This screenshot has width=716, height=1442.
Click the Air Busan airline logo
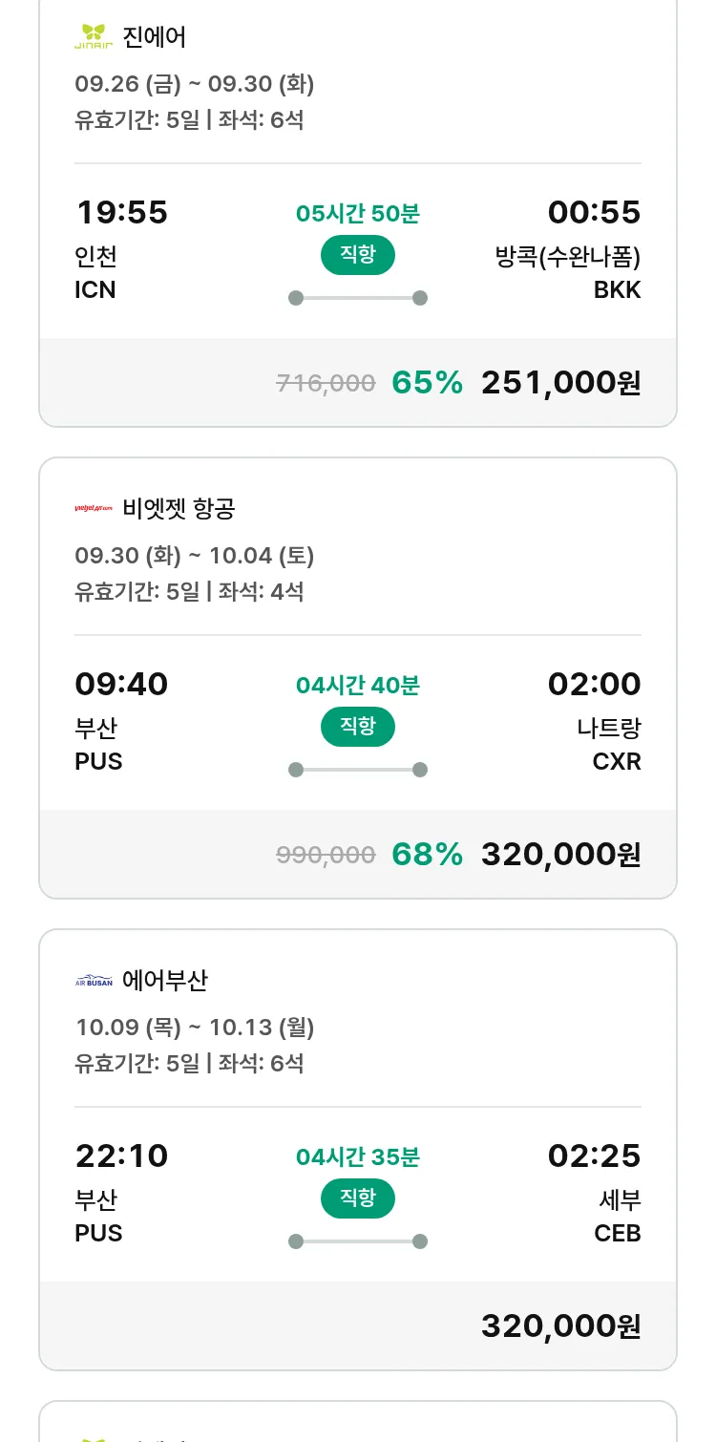tap(94, 981)
